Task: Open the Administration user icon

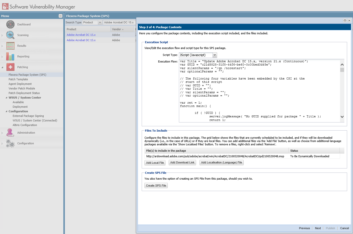Action: click(10, 133)
